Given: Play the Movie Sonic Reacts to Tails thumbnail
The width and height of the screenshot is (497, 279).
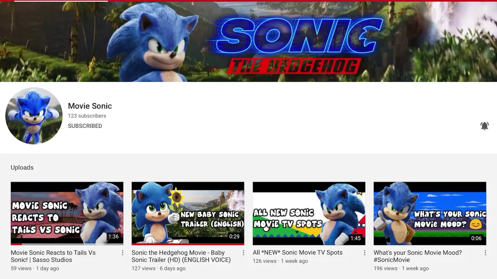Looking at the screenshot, I should point(67,214).
